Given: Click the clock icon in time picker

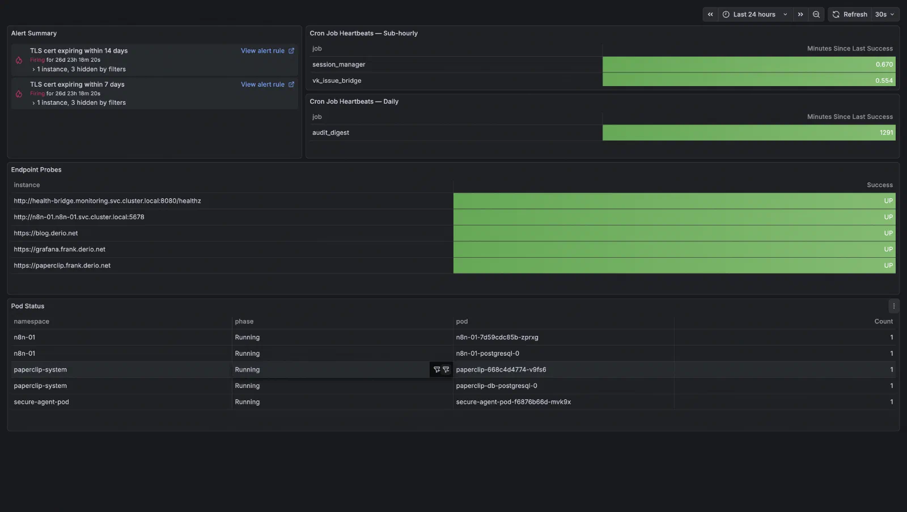Looking at the screenshot, I should [x=726, y=15].
